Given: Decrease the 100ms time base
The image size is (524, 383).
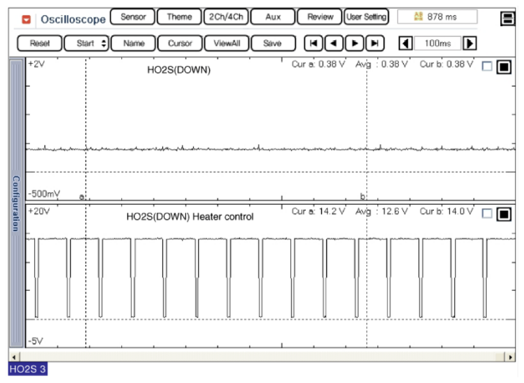Looking at the screenshot, I should 405,43.
